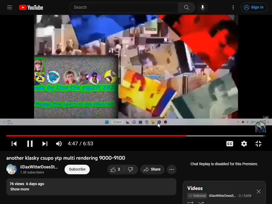Screen dimensions: 272x204
Task: Seek on the red video progress bar
Action: point(136,136)
